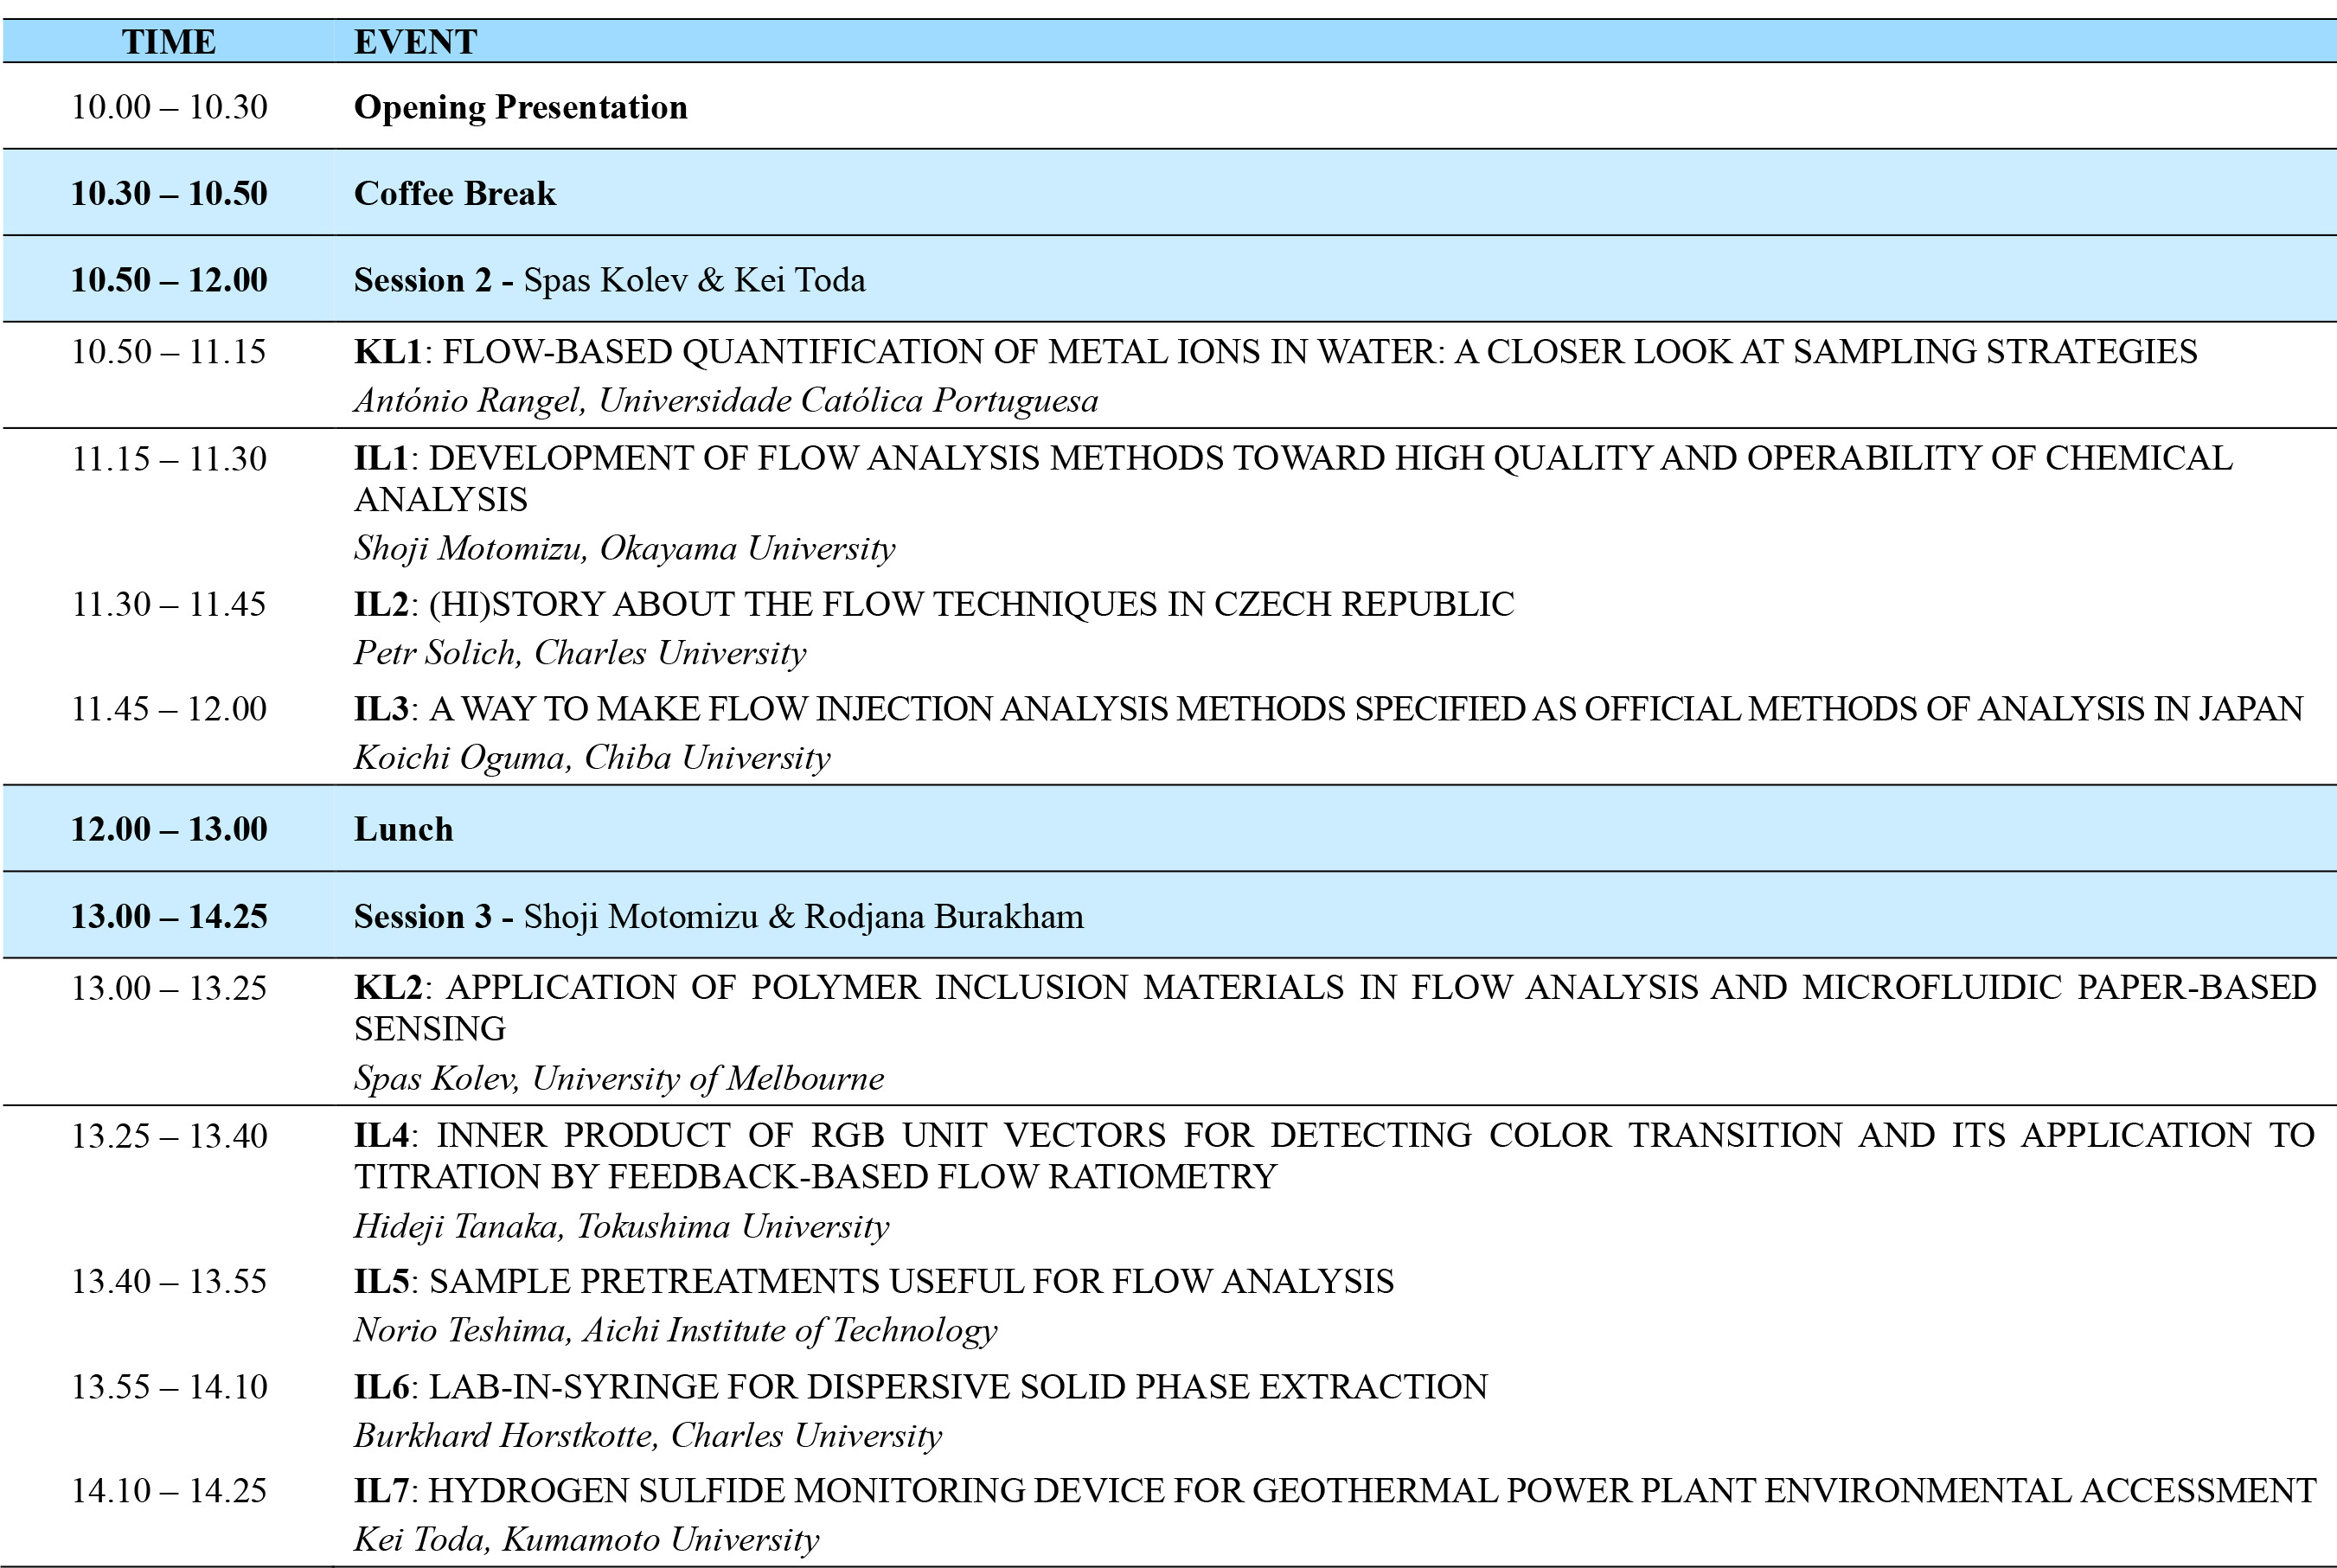Click Petr Solich, Charles University line
The width and height of the screenshot is (2337, 1568).
[x=579, y=653]
